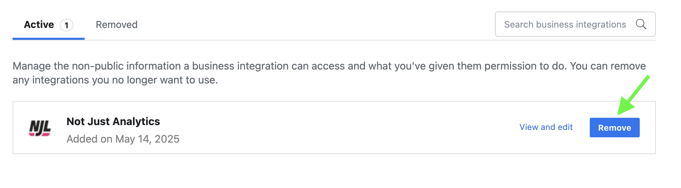Click the NJL logo icon
Image resolution: width=681 pixels, height=188 pixels.
pyautogui.click(x=40, y=128)
